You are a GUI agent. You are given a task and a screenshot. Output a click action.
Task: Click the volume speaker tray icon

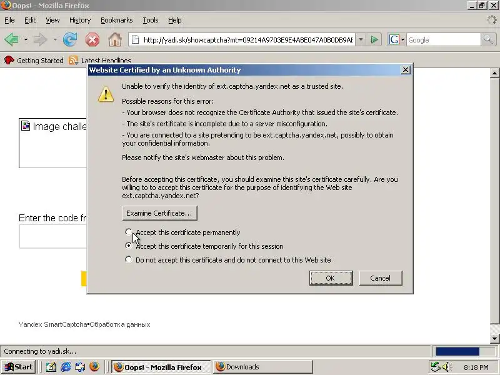[446, 367]
